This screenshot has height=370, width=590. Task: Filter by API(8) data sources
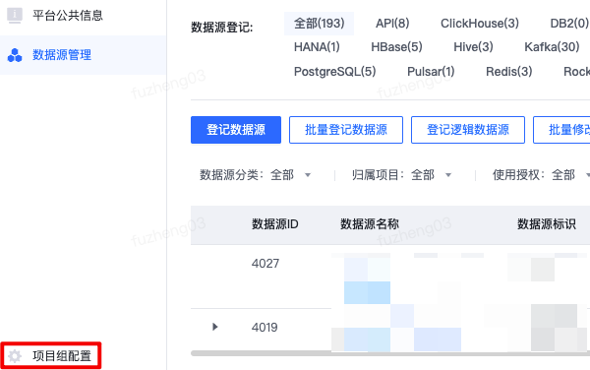coord(392,24)
